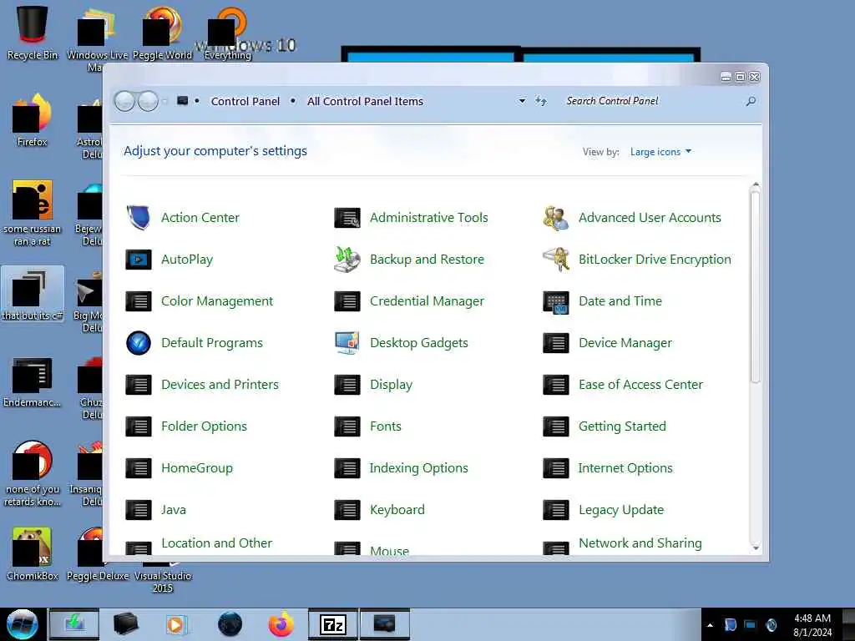Open Internet Options link
855x641 pixels.
click(625, 468)
